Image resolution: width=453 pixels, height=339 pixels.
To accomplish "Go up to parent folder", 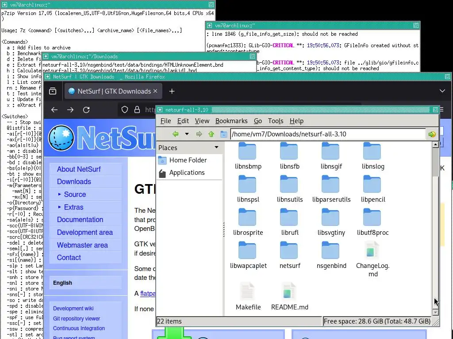I will tap(211, 134).
